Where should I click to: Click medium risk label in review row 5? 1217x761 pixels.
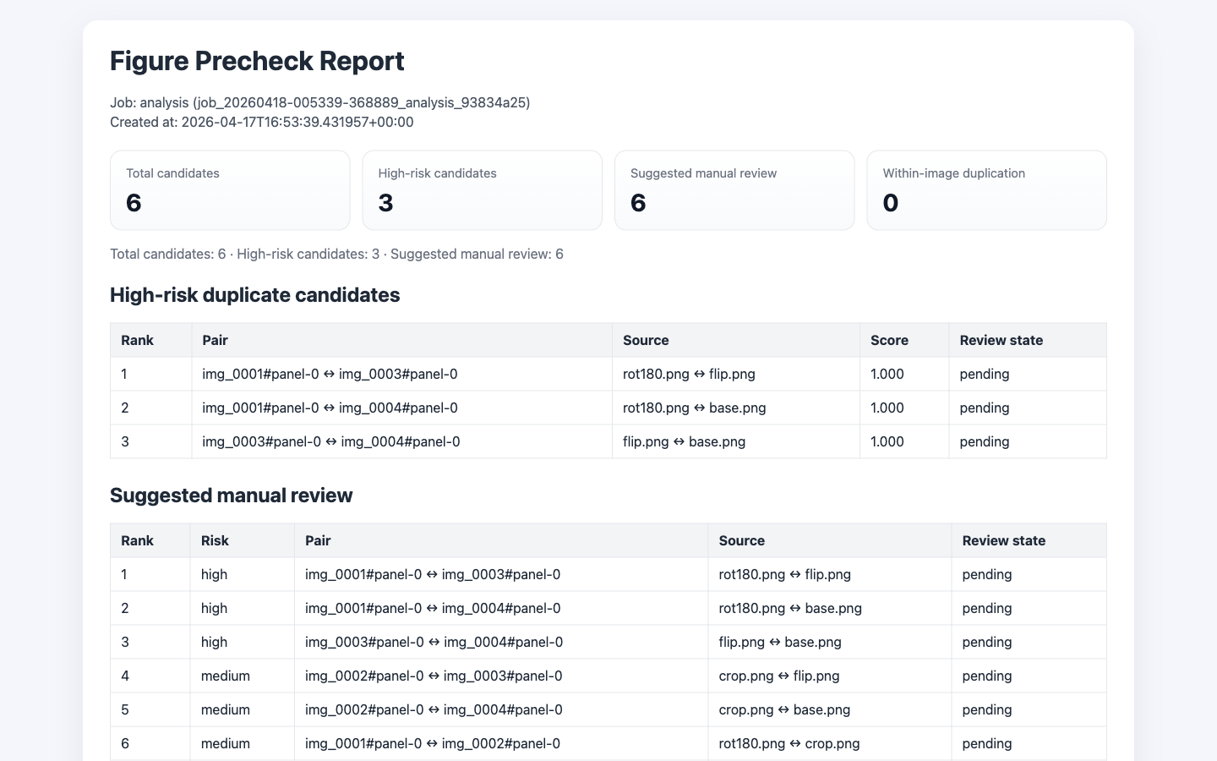click(x=226, y=709)
